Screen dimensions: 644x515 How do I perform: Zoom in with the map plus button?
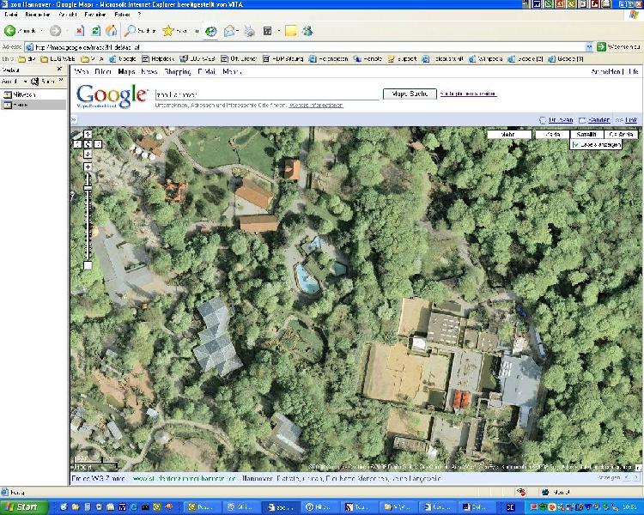pos(88,166)
